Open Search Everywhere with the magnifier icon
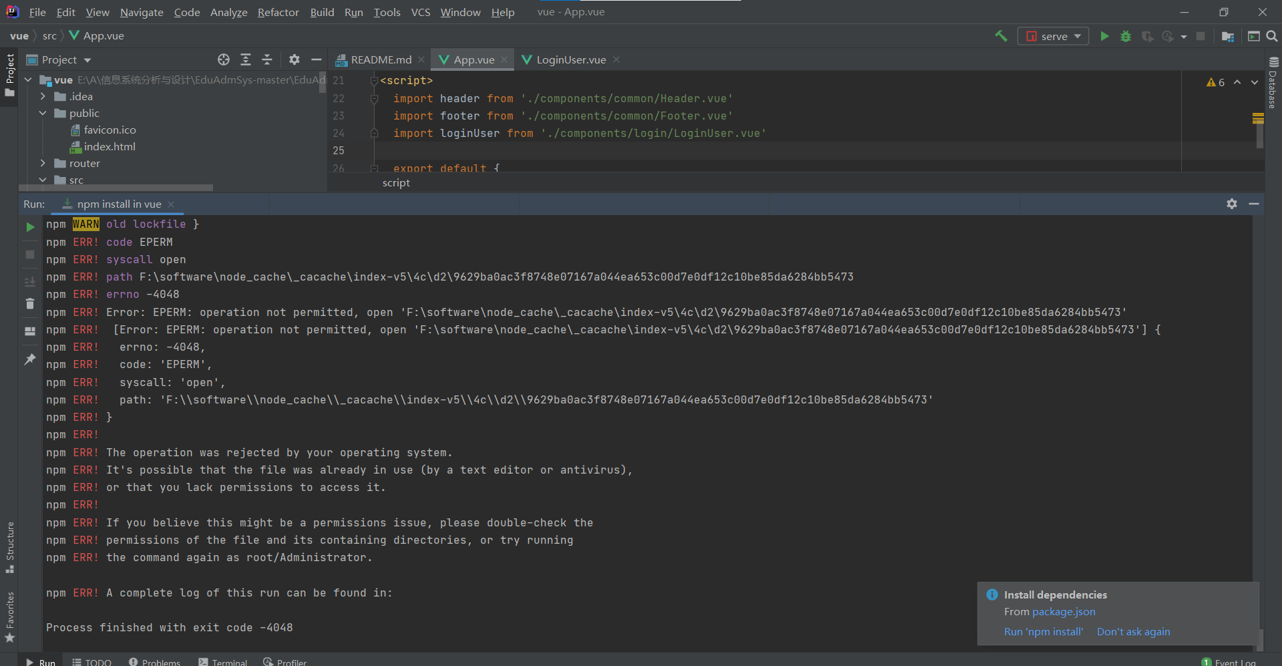This screenshot has height=666, width=1282. pyautogui.click(x=1272, y=35)
